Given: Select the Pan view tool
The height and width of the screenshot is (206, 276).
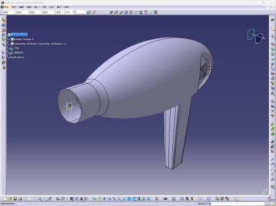Looking at the screenshot, I should 104,199.
